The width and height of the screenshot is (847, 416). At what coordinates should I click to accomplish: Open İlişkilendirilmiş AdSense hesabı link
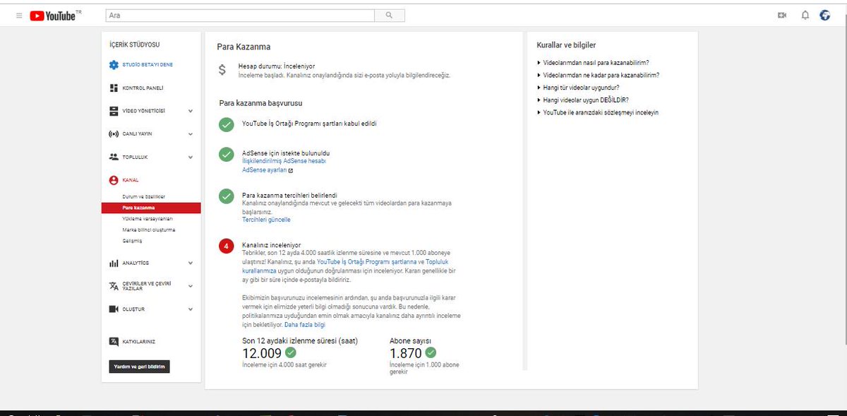click(x=284, y=162)
